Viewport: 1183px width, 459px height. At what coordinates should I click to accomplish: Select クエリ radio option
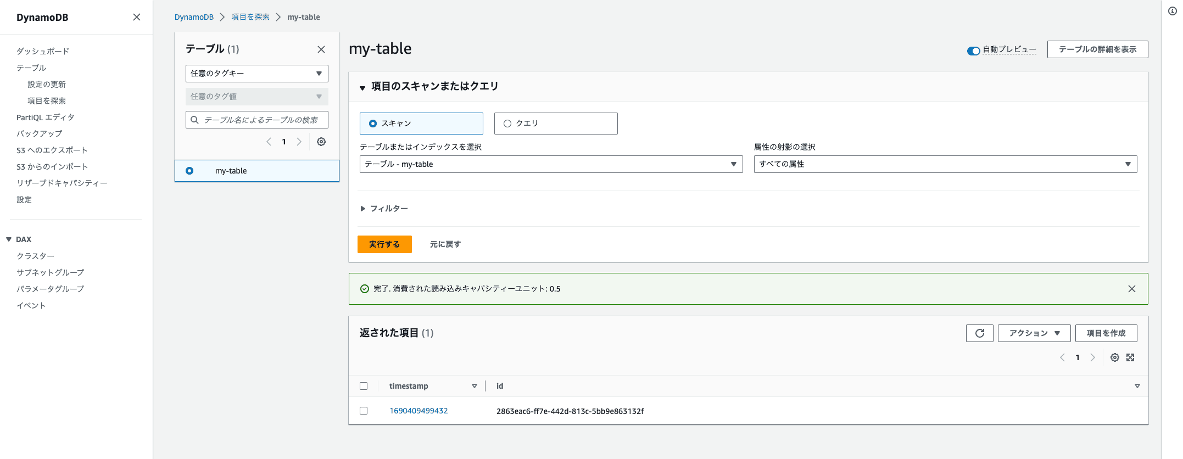click(556, 124)
